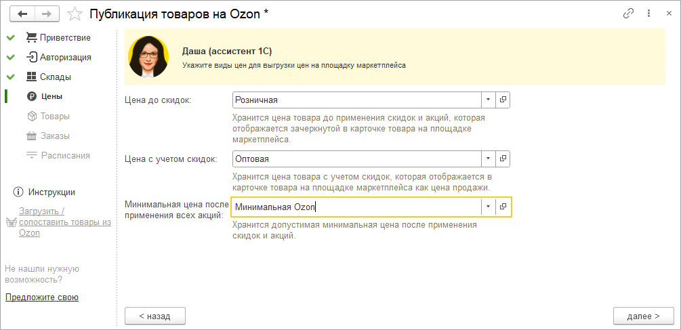Expand the Минимальная цена dropdown list
This screenshot has height=330, width=681.
(489, 207)
